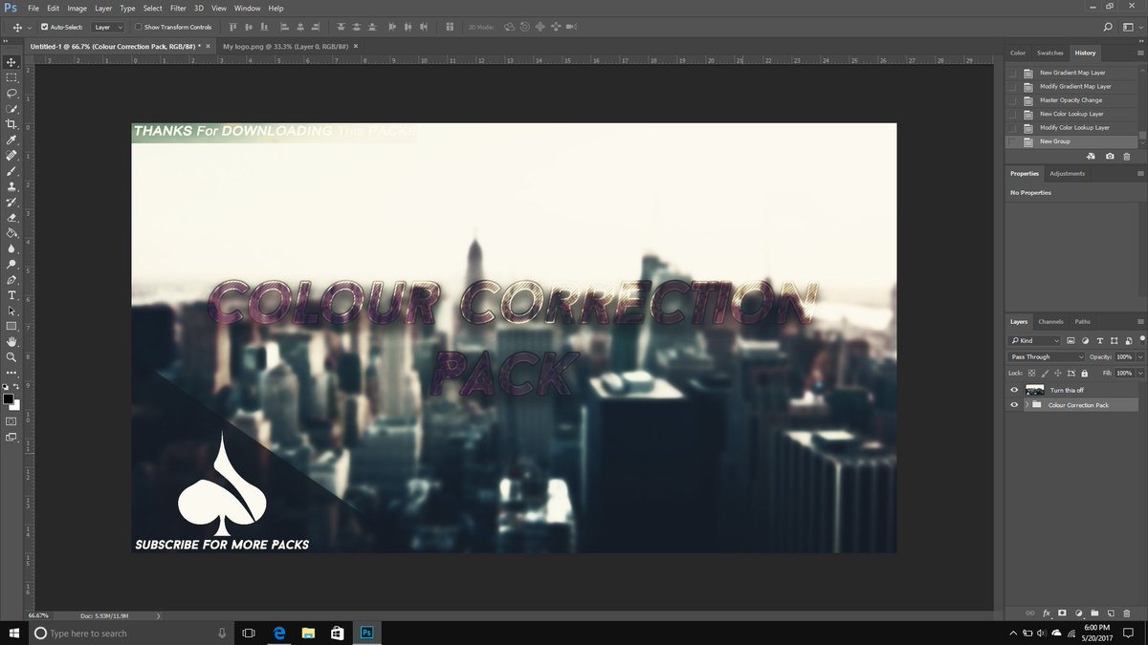1148x645 pixels.
Task: Select the Rectangular Marquee tool
Action: click(x=11, y=77)
